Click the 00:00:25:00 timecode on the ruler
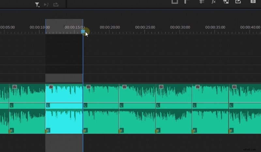Image resolution: width=261 pixels, height=152 pixels. [145, 27]
